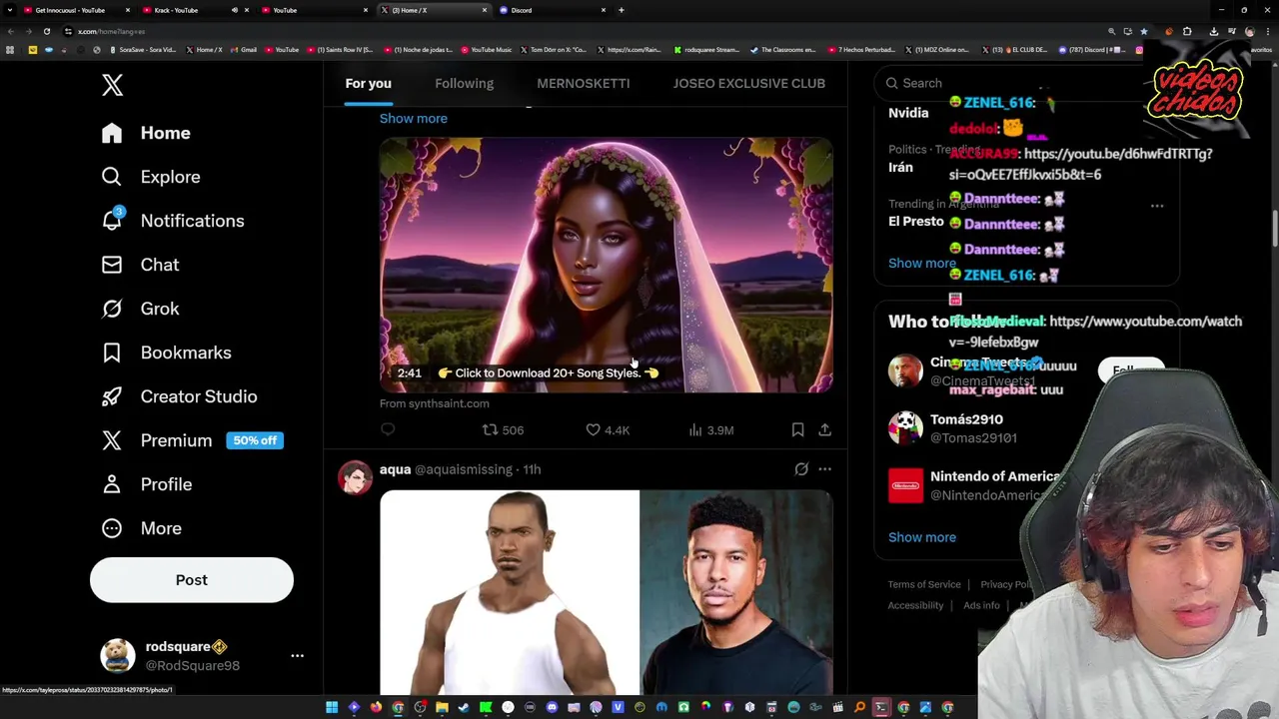Open the El Presto trending topic
Image resolution: width=1279 pixels, height=719 pixels.
click(915, 221)
